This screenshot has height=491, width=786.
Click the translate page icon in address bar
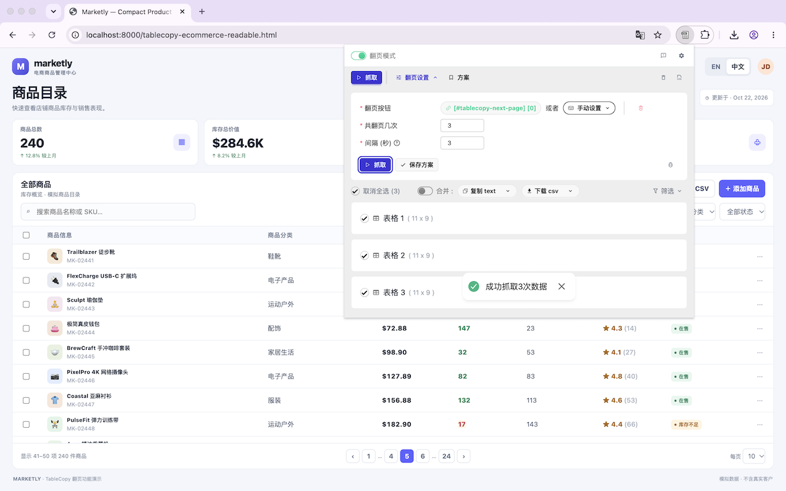point(640,35)
